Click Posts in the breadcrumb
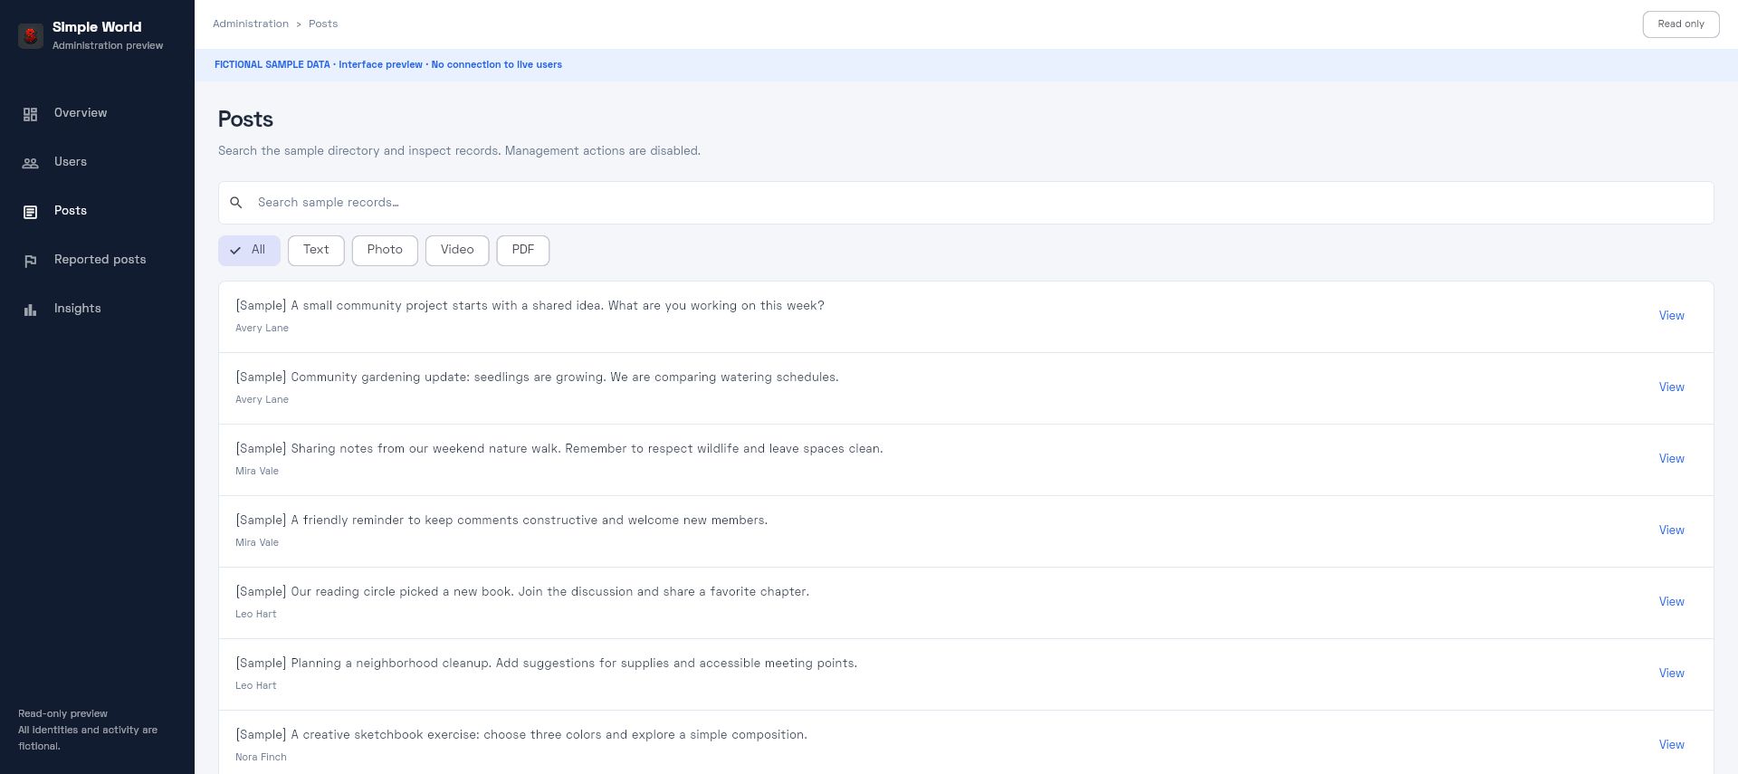The height and width of the screenshot is (774, 1738). coord(323,24)
